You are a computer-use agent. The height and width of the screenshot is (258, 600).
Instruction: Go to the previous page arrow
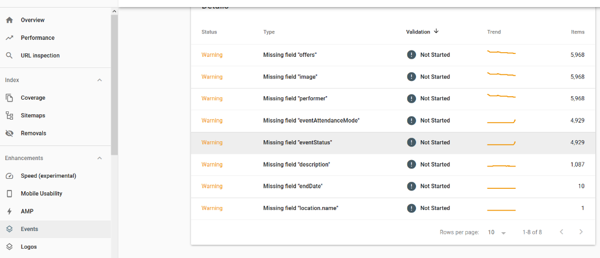click(x=561, y=232)
